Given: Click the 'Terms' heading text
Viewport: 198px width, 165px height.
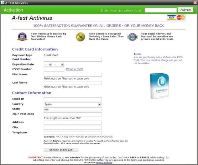Looking at the screenshot, I should (138, 54).
